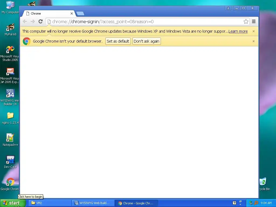Switch to VM2 taskbar window
The height and width of the screenshot is (207, 276).
[50, 203]
